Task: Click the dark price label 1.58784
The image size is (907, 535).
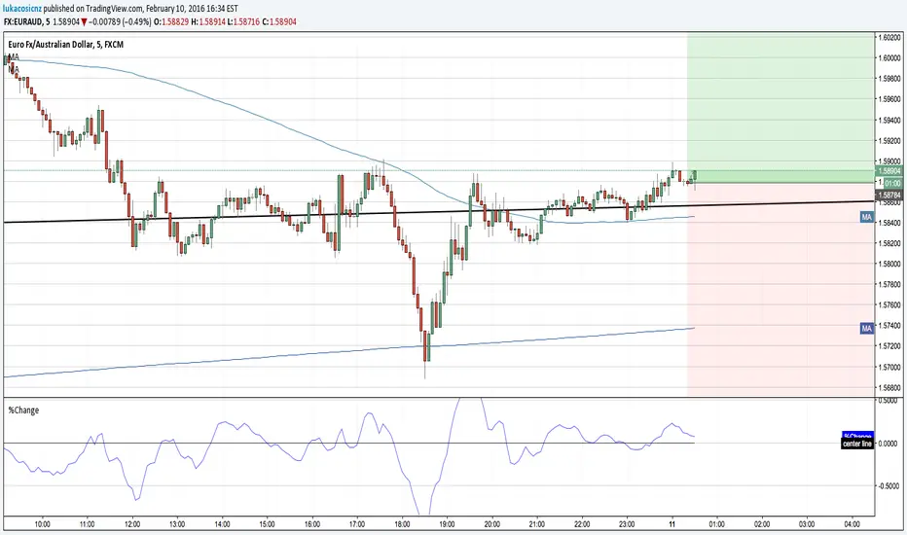Action: pyautogui.click(x=889, y=196)
